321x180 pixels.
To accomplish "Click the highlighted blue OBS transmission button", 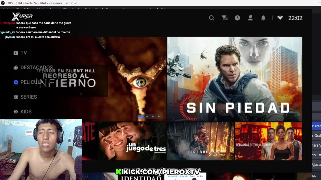I will pyautogui.click(x=316, y=126).
